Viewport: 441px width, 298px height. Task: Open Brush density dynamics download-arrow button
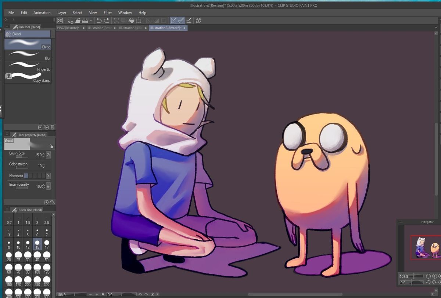(48, 186)
